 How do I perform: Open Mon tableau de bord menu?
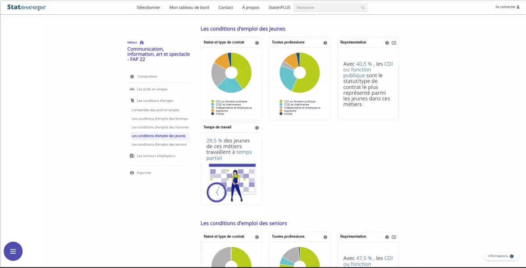point(189,8)
